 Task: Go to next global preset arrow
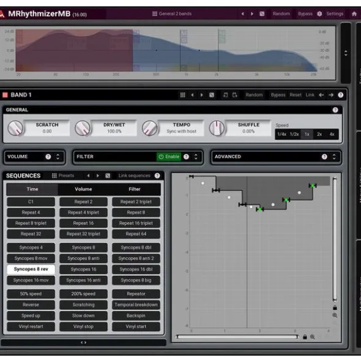pyautogui.click(x=252, y=14)
